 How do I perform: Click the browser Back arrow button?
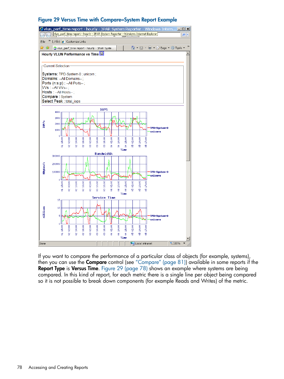point(42,35)
